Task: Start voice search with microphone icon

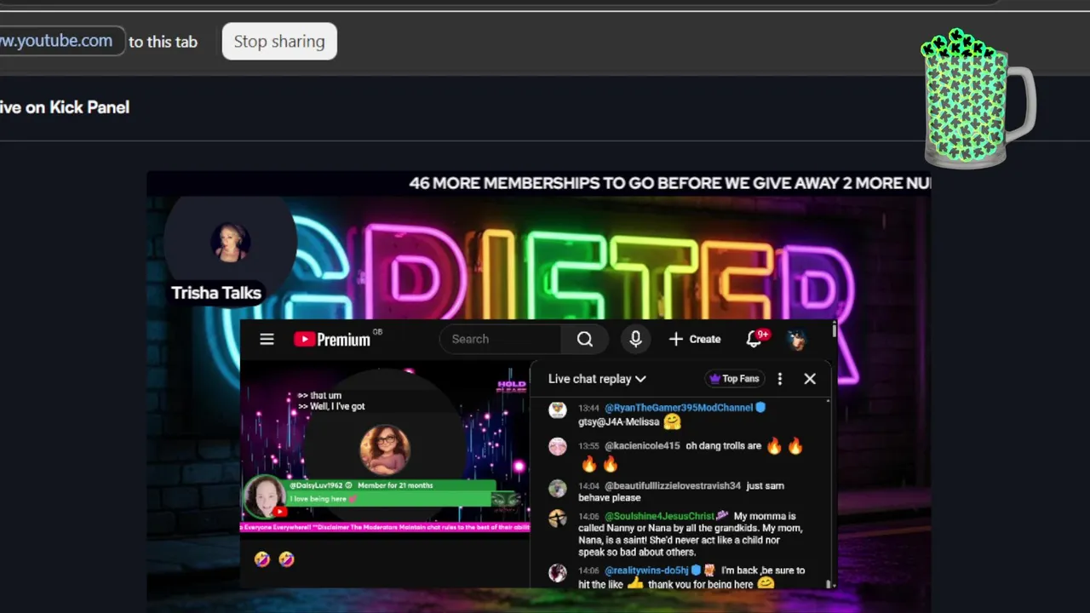Action: coord(635,339)
